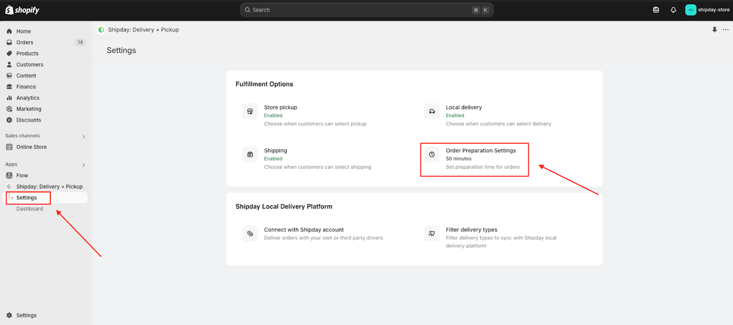The height and width of the screenshot is (325, 733).
Task: Click Shipday: Delivery + Pickup header title
Action: [143, 30]
